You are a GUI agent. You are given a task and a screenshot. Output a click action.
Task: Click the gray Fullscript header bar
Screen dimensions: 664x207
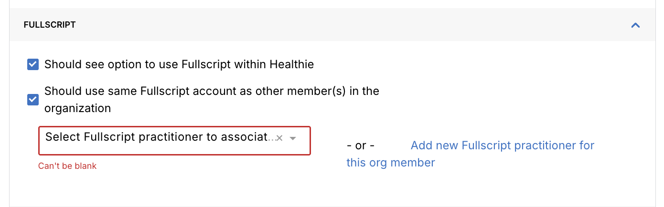pyautogui.click(x=334, y=25)
